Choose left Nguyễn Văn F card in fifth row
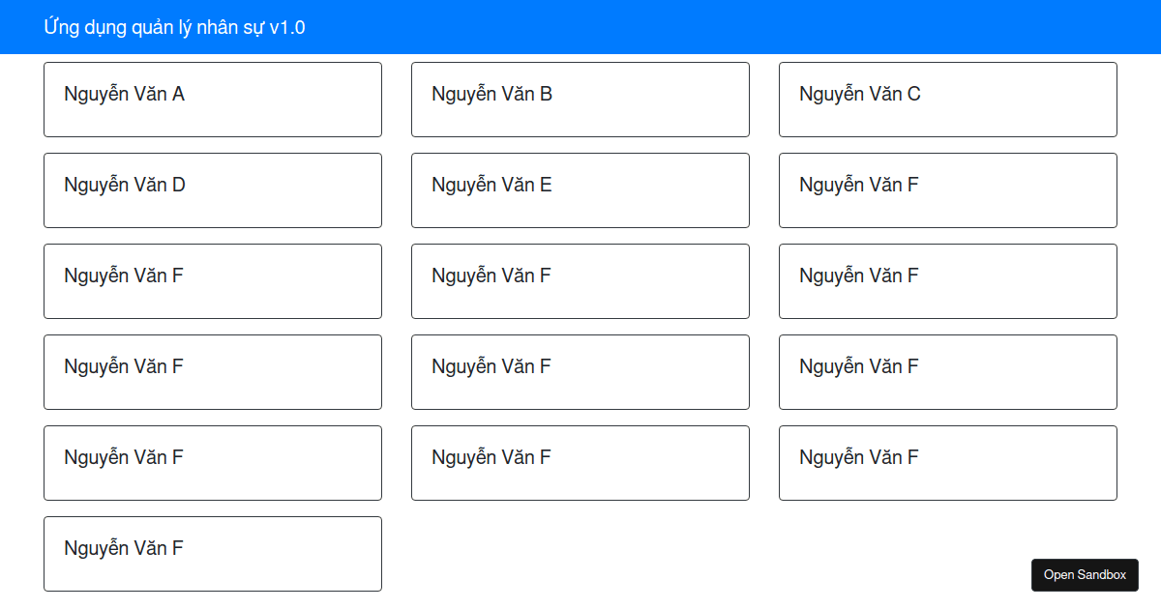Image resolution: width=1161 pixels, height=609 pixels. click(213, 463)
